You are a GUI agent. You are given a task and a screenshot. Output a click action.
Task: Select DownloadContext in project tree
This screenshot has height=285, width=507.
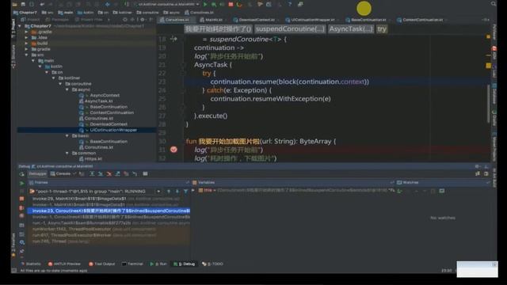point(109,124)
